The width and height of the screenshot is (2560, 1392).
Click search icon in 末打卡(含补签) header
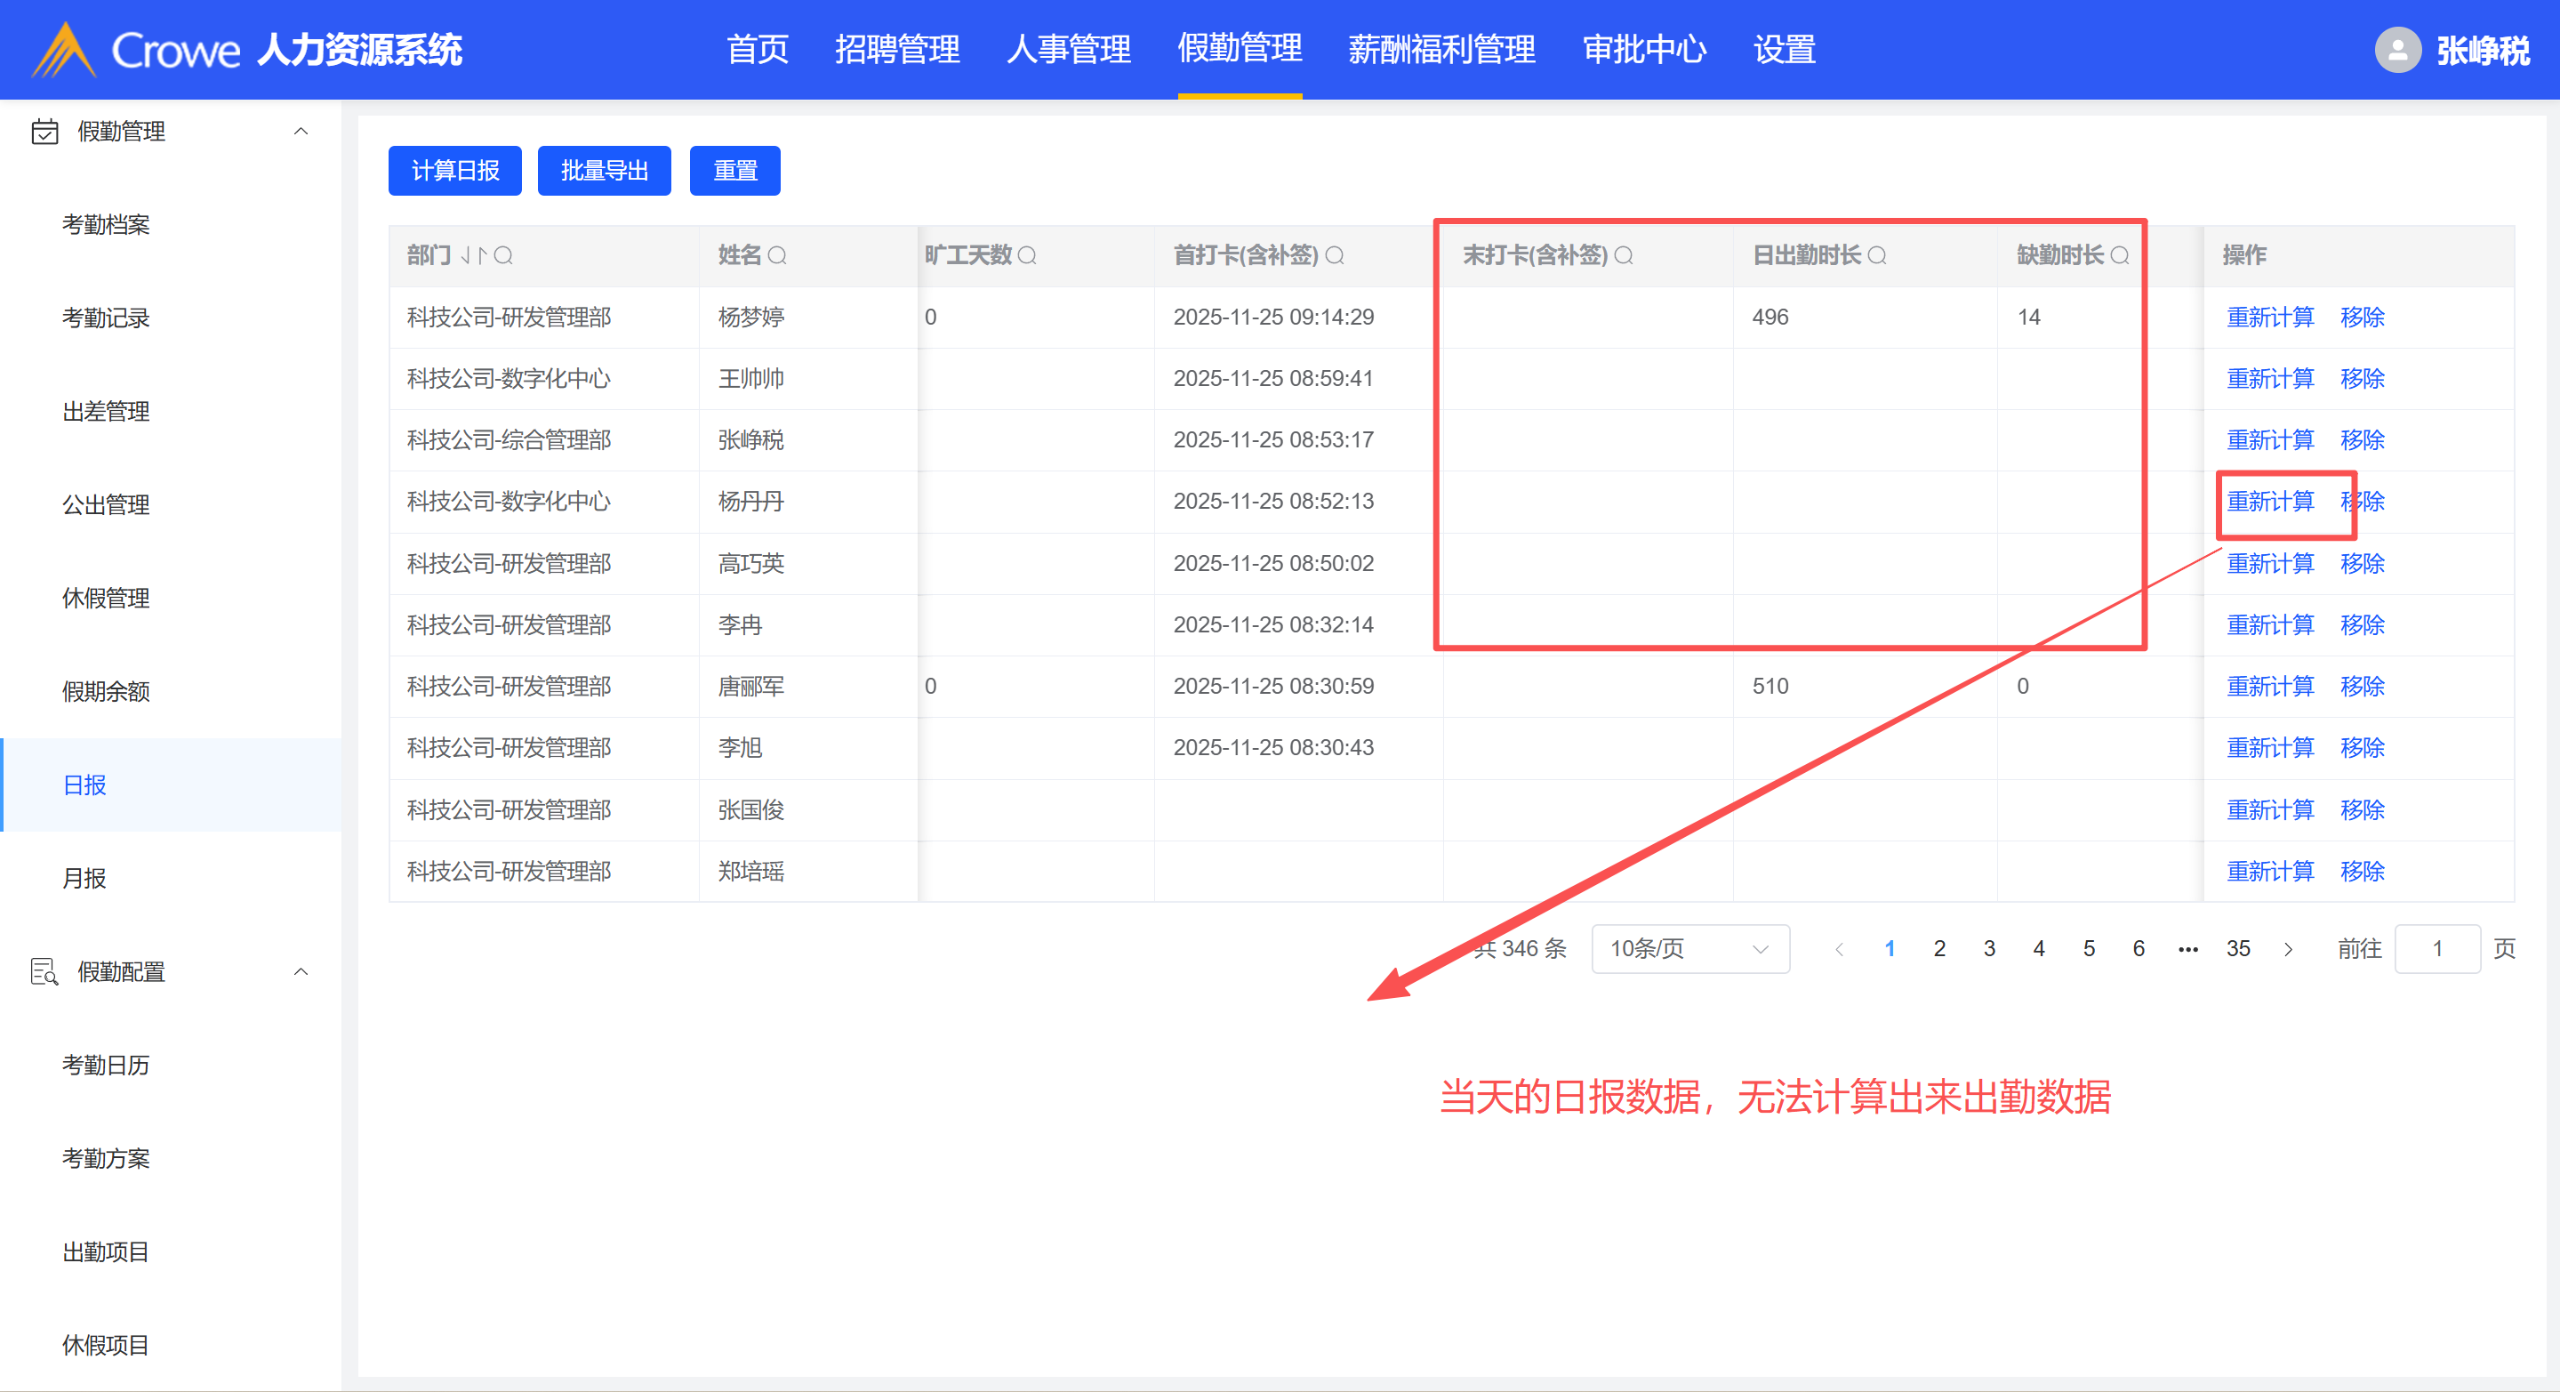(x=1624, y=255)
